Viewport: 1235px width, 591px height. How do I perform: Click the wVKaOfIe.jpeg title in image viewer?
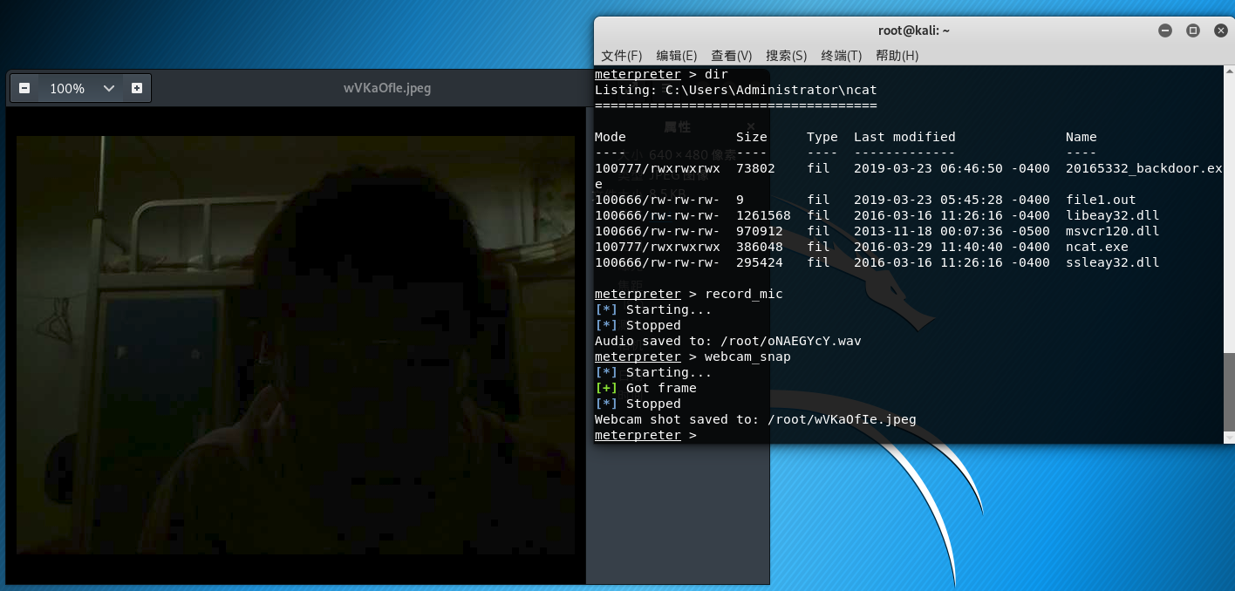(x=387, y=88)
